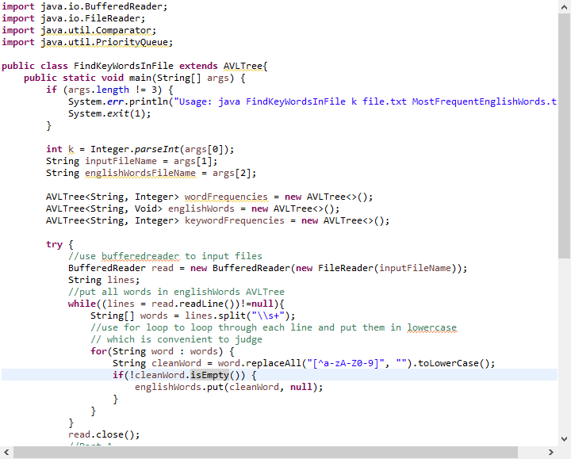Click the horizontal scrollbar thumb
This screenshot has height=459, width=571.
point(266,452)
